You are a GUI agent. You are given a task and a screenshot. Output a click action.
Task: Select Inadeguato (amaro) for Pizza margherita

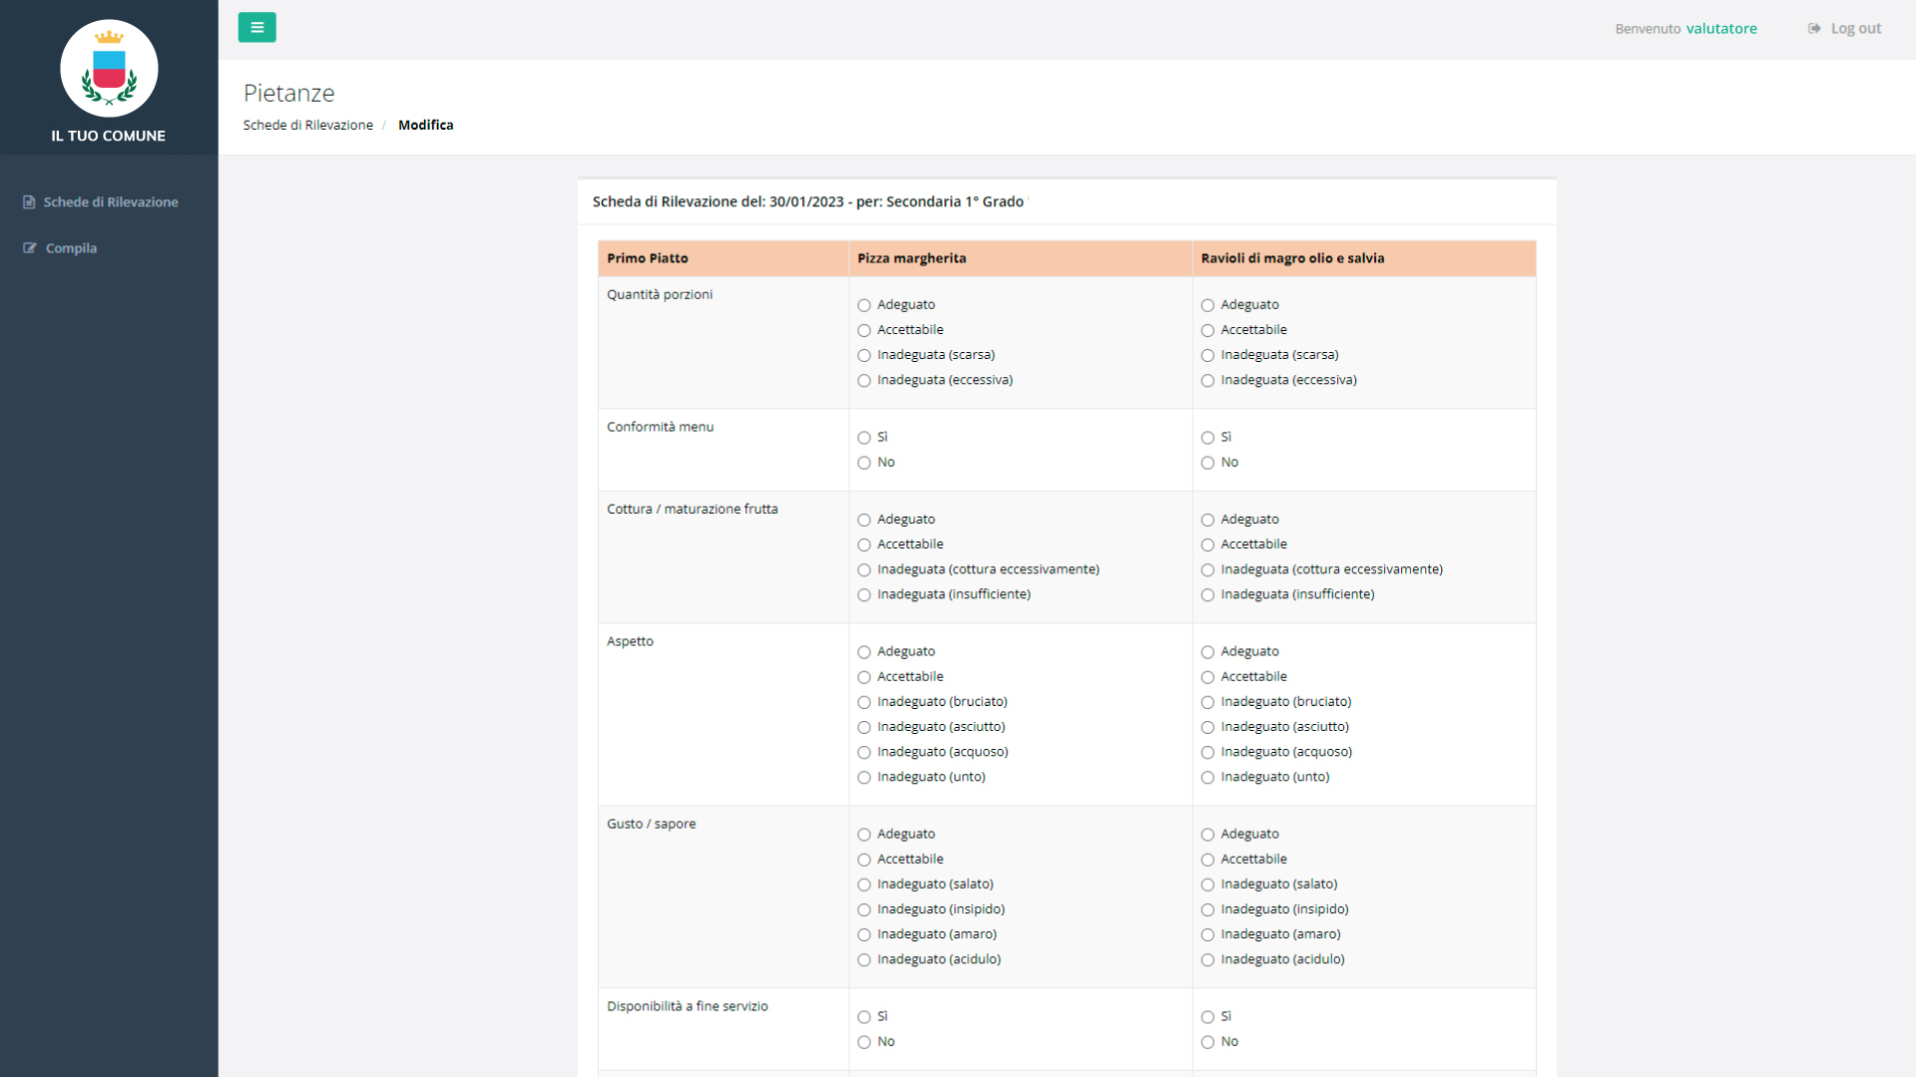(864, 934)
